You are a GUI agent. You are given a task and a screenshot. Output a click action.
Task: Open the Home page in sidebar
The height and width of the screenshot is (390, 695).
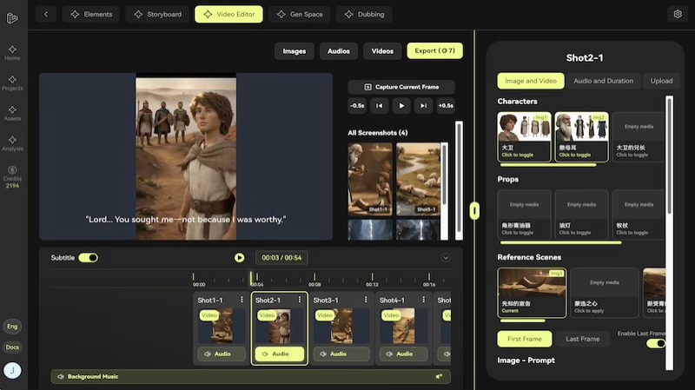(12, 53)
